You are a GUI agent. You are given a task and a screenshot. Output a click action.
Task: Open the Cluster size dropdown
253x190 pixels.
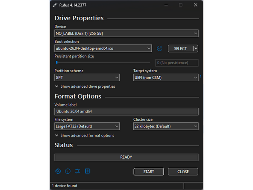coord(166,126)
